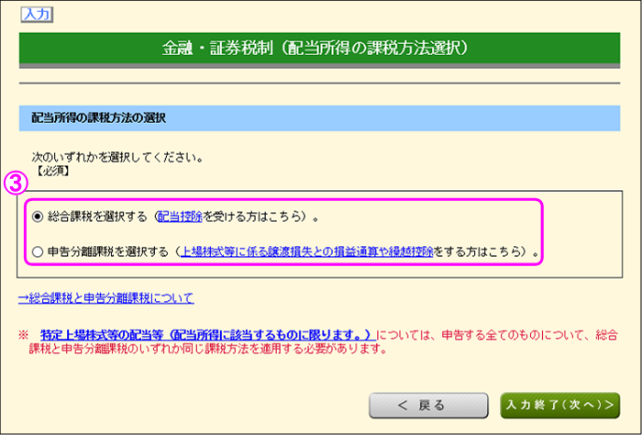The height and width of the screenshot is (435, 642).
Task: Click the 金融・証券税制 page title banner
Action: point(319,50)
